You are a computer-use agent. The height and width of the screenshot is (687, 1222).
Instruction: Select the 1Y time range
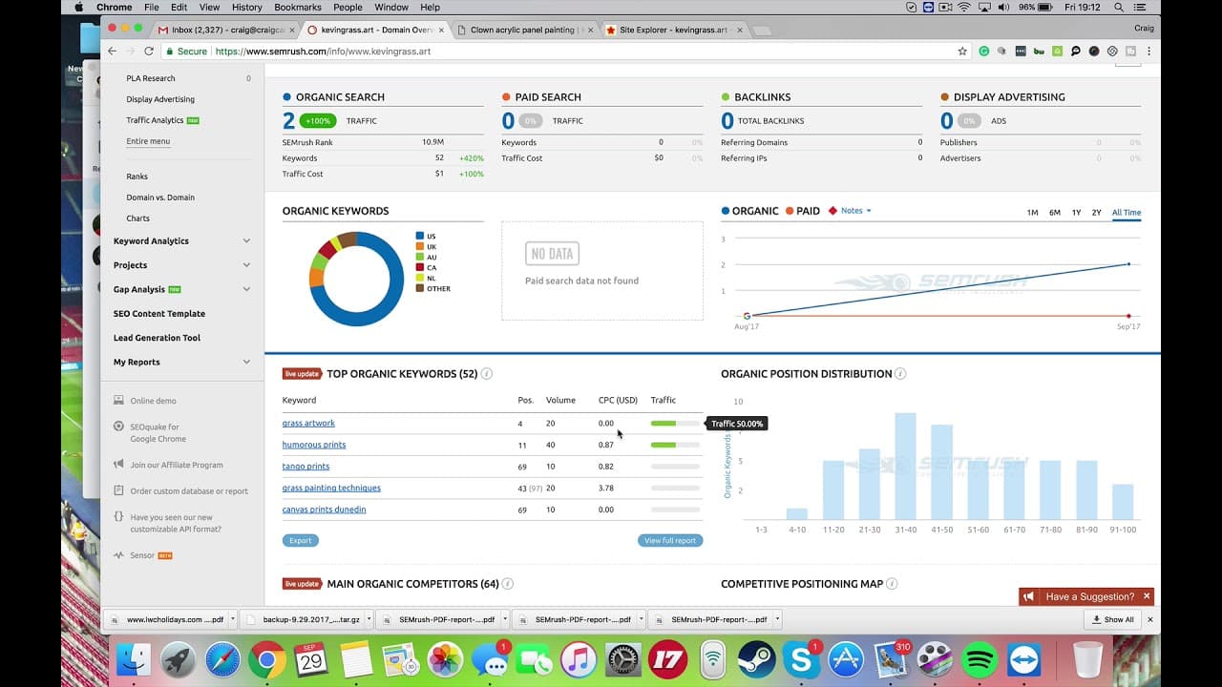pyautogui.click(x=1076, y=213)
